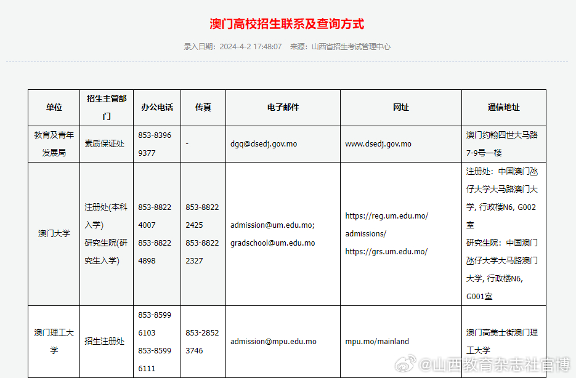The height and width of the screenshot is (378, 576).
Task: Click the source text 山西省招生考试管理中心
Action: coord(351,47)
